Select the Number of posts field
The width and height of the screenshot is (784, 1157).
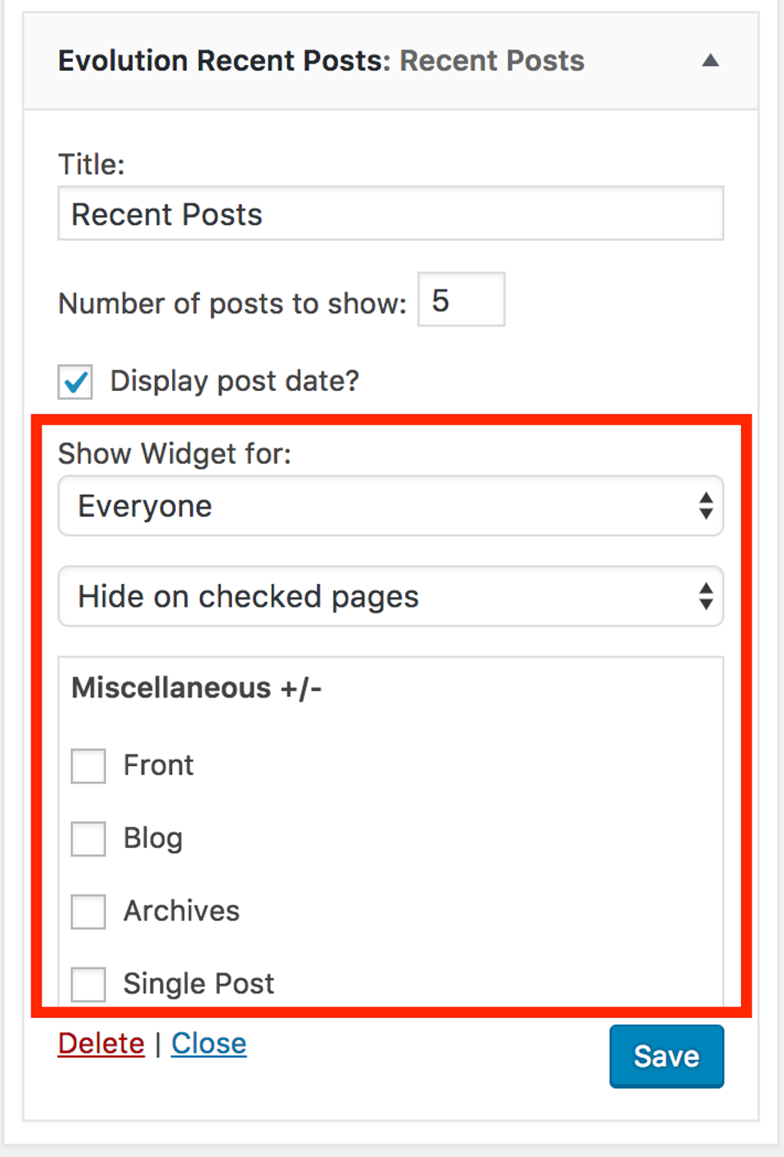(460, 300)
